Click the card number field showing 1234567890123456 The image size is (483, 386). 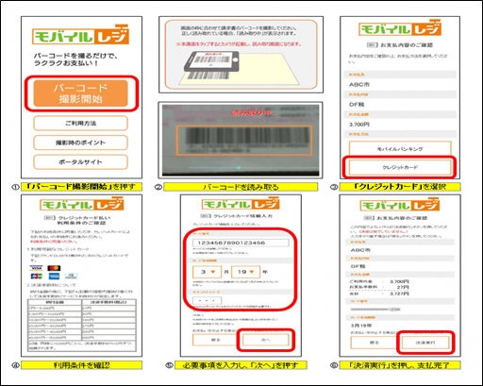pos(241,243)
